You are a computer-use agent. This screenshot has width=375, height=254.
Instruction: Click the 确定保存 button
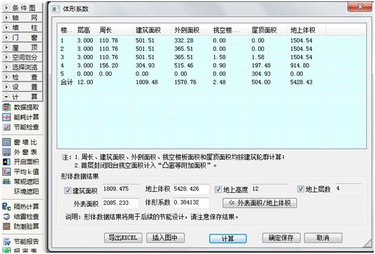coord(281,238)
